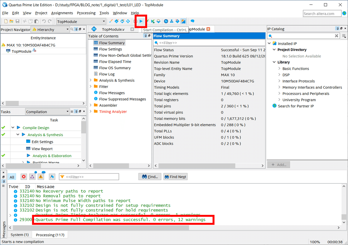Click the Find... button
Screen dimensions: 348x245
(150, 177)
